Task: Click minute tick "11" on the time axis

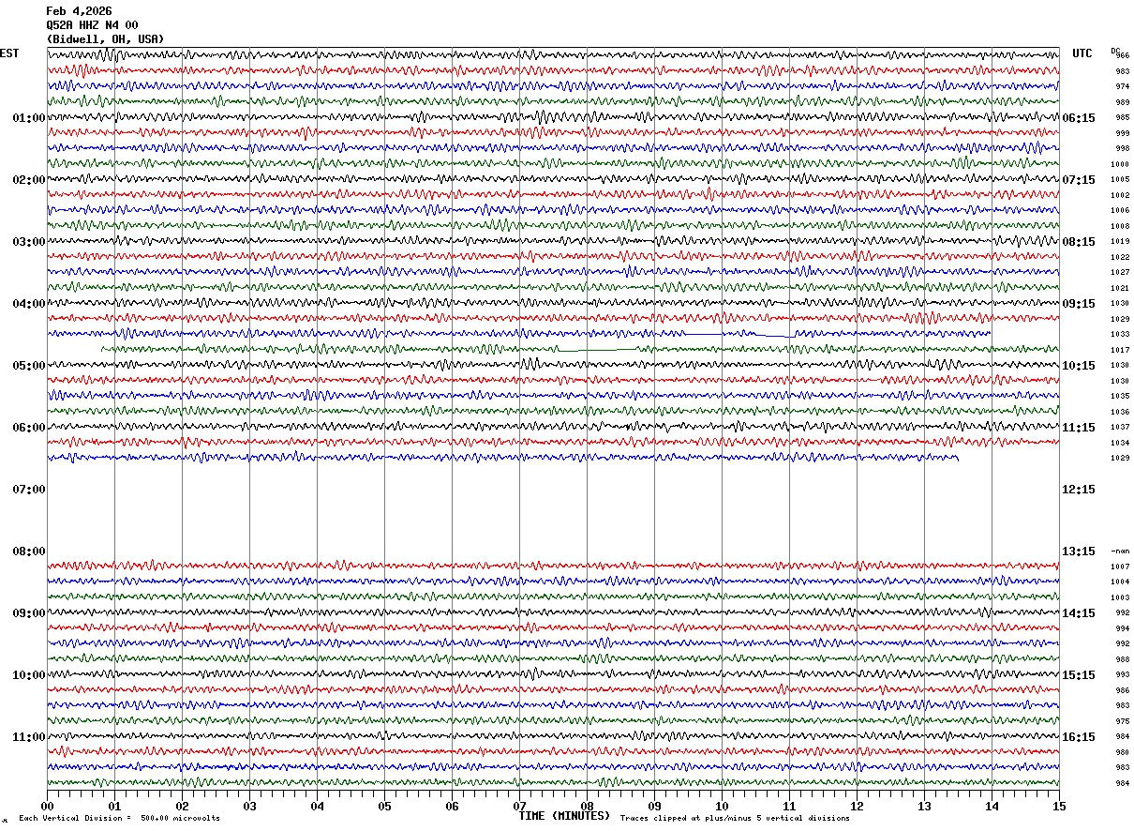Action: pos(789,806)
